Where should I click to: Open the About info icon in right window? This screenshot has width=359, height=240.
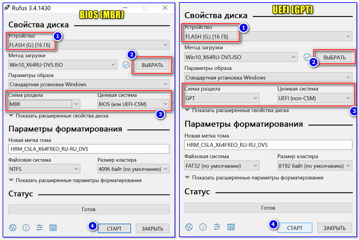[203, 227]
